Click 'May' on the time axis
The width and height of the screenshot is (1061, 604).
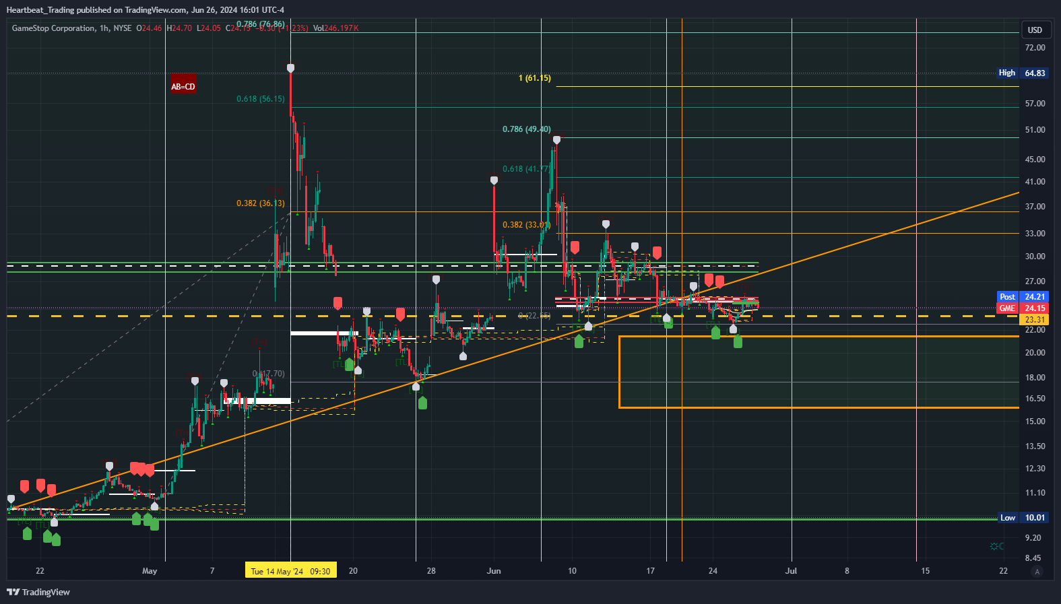point(150,571)
